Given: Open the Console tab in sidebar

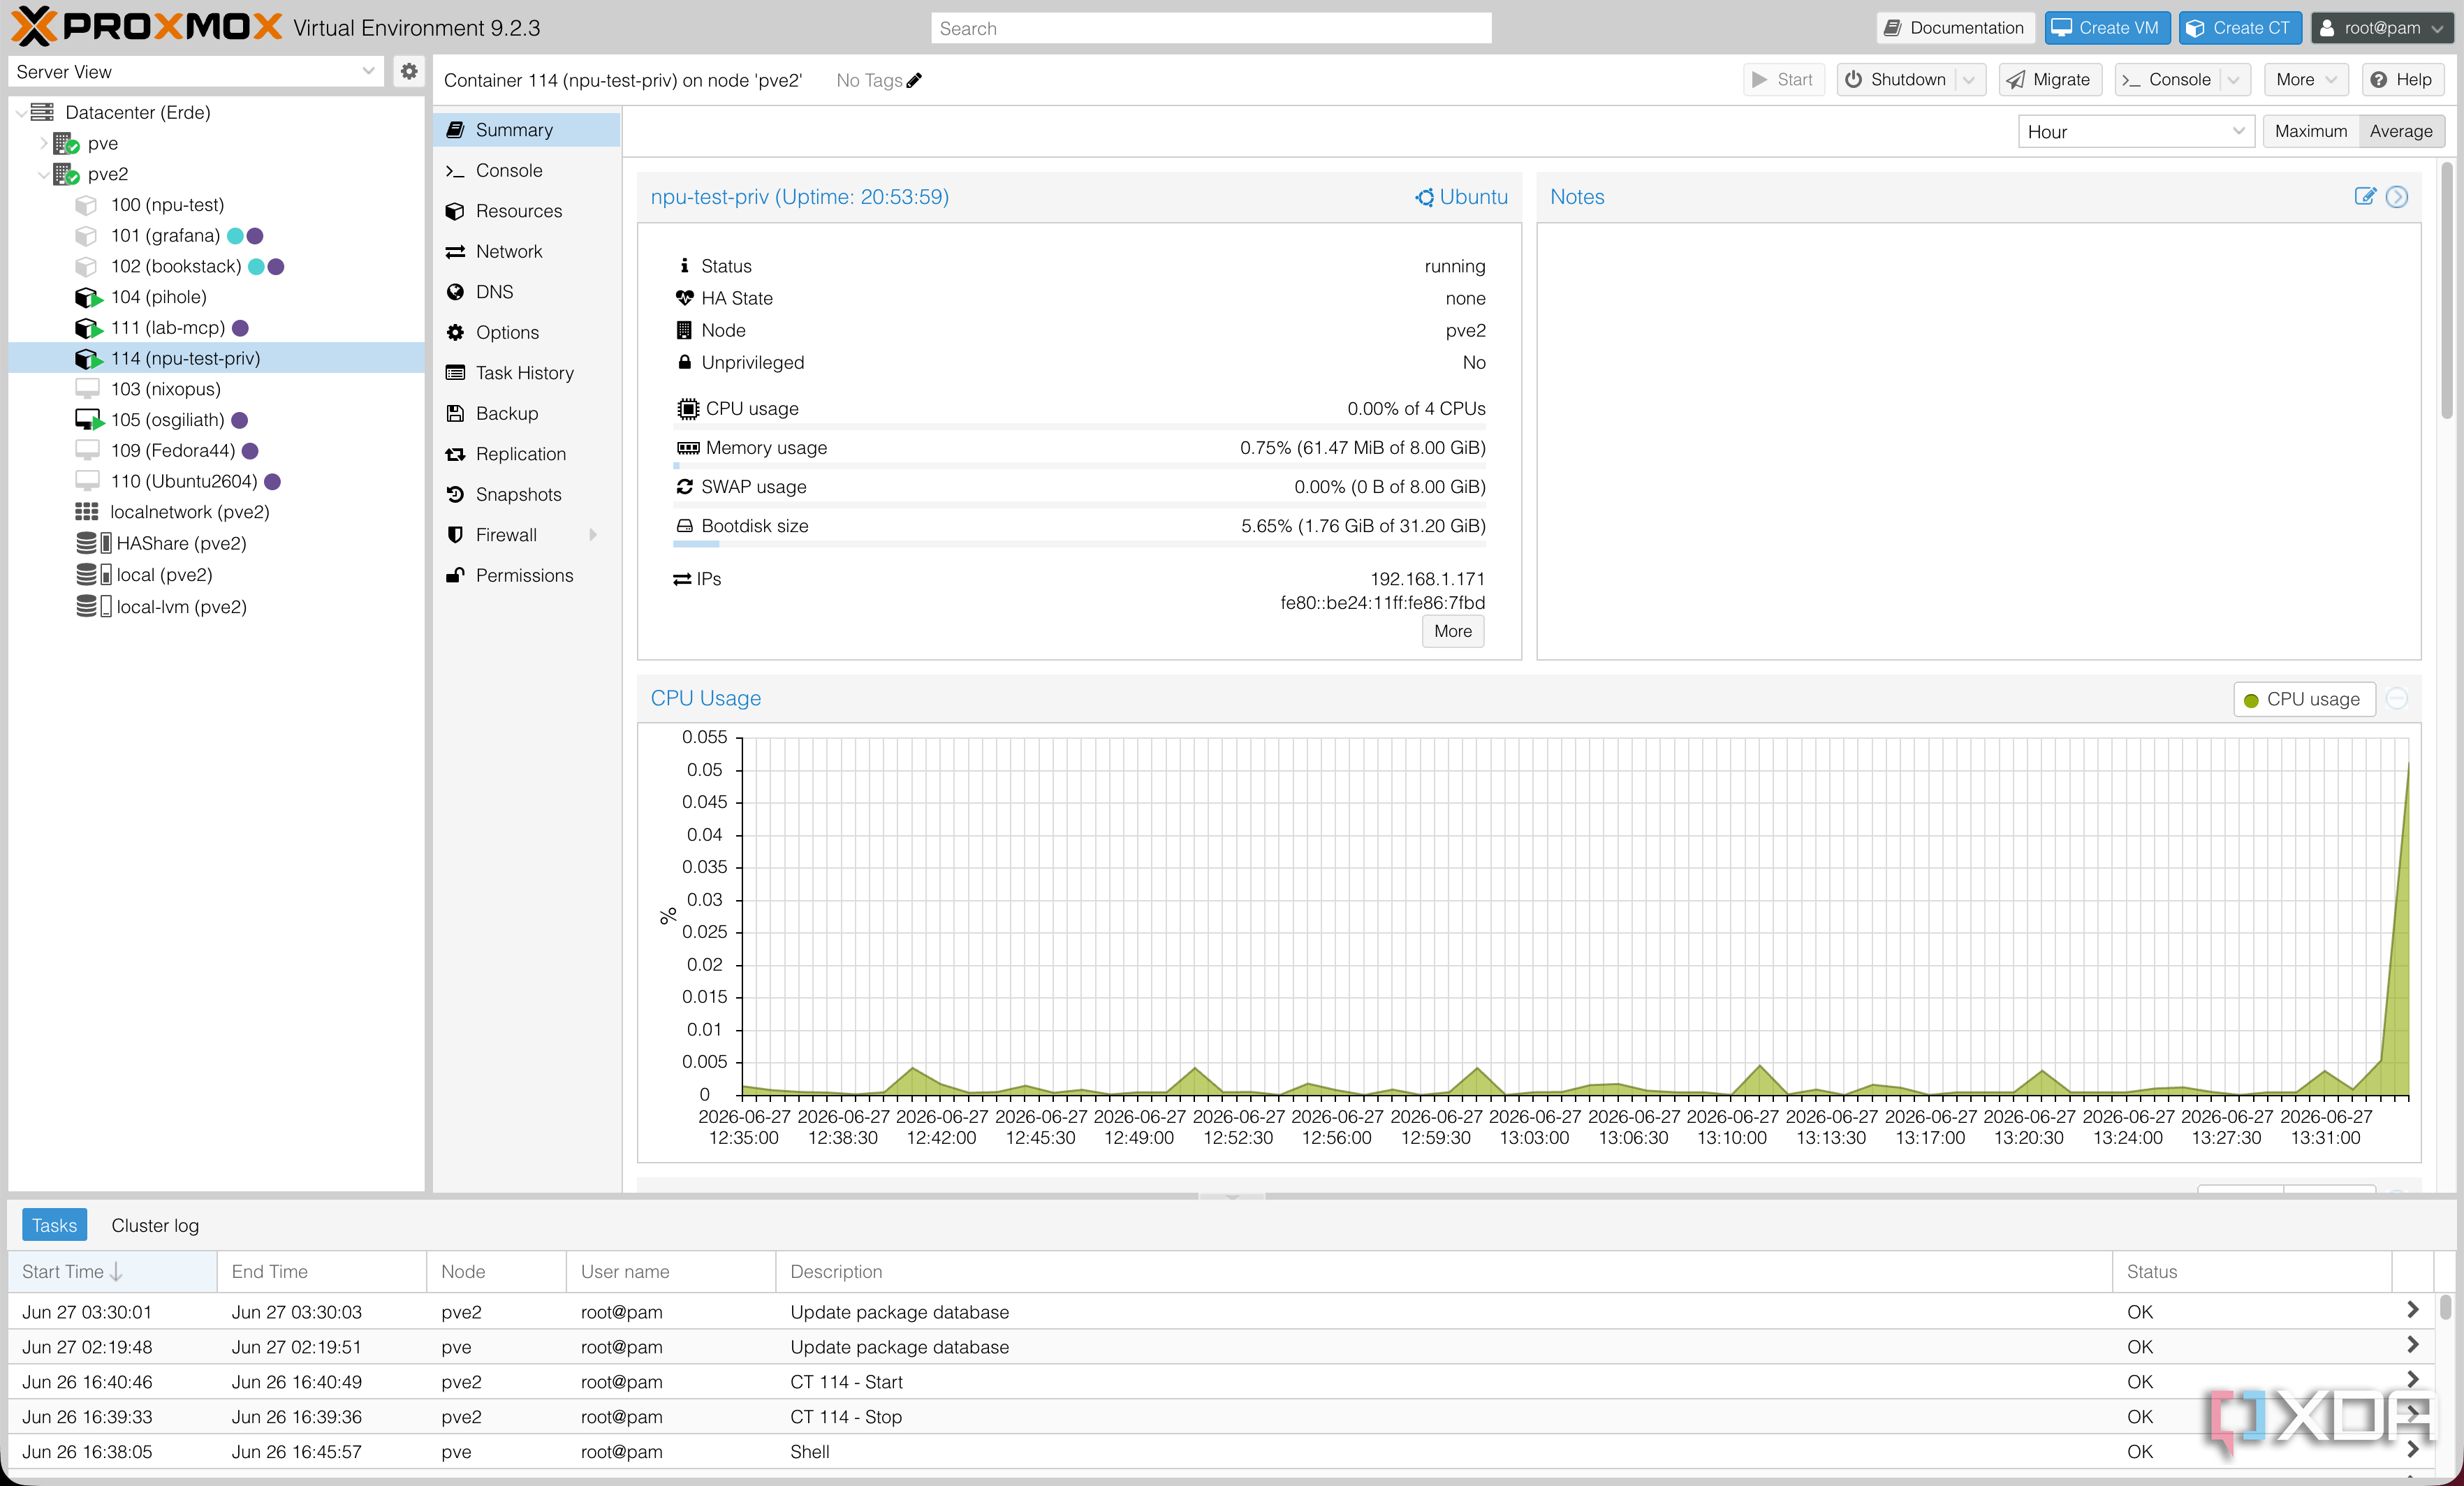Looking at the screenshot, I should click(x=527, y=170).
